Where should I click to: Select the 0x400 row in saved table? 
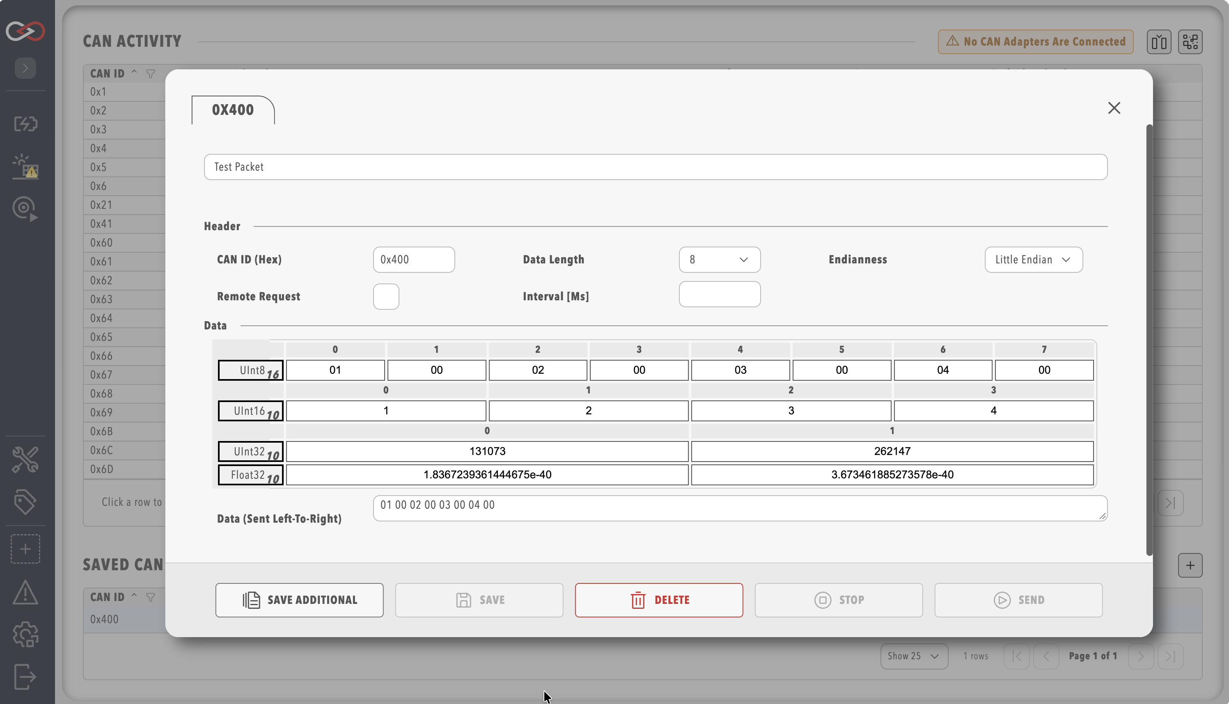click(x=643, y=619)
